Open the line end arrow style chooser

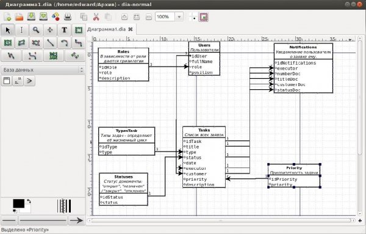(77, 220)
